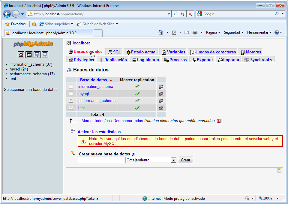
Task: Open the Replicación tab
Action: [113, 60]
